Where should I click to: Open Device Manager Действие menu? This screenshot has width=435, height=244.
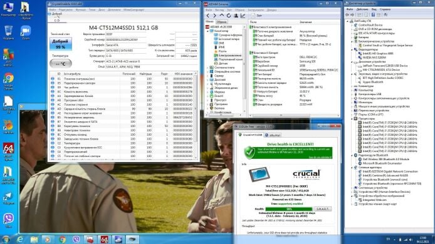[362, 9]
